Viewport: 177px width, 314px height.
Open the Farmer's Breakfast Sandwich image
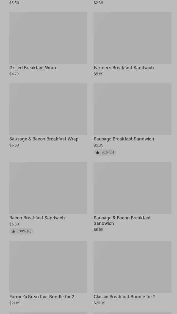point(132,38)
